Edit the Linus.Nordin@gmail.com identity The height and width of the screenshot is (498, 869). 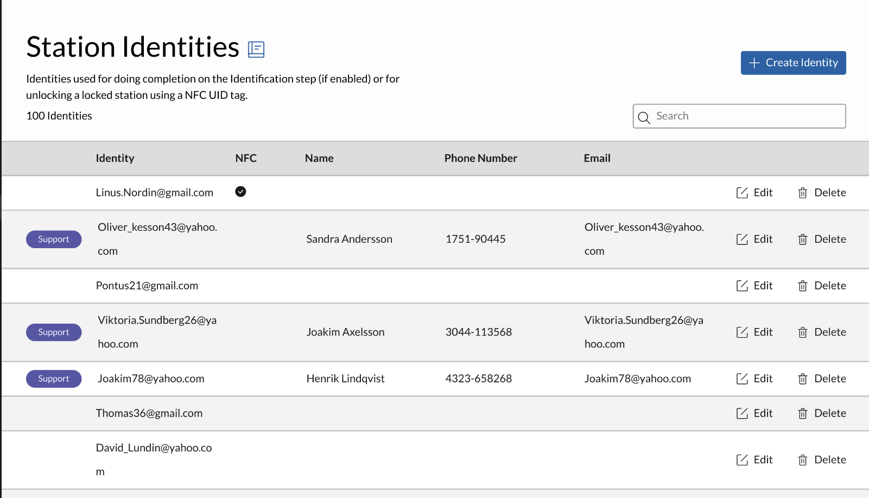pos(754,193)
